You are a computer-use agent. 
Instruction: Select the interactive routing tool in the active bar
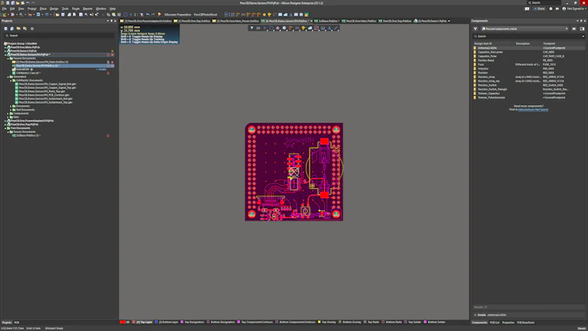pos(291,28)
